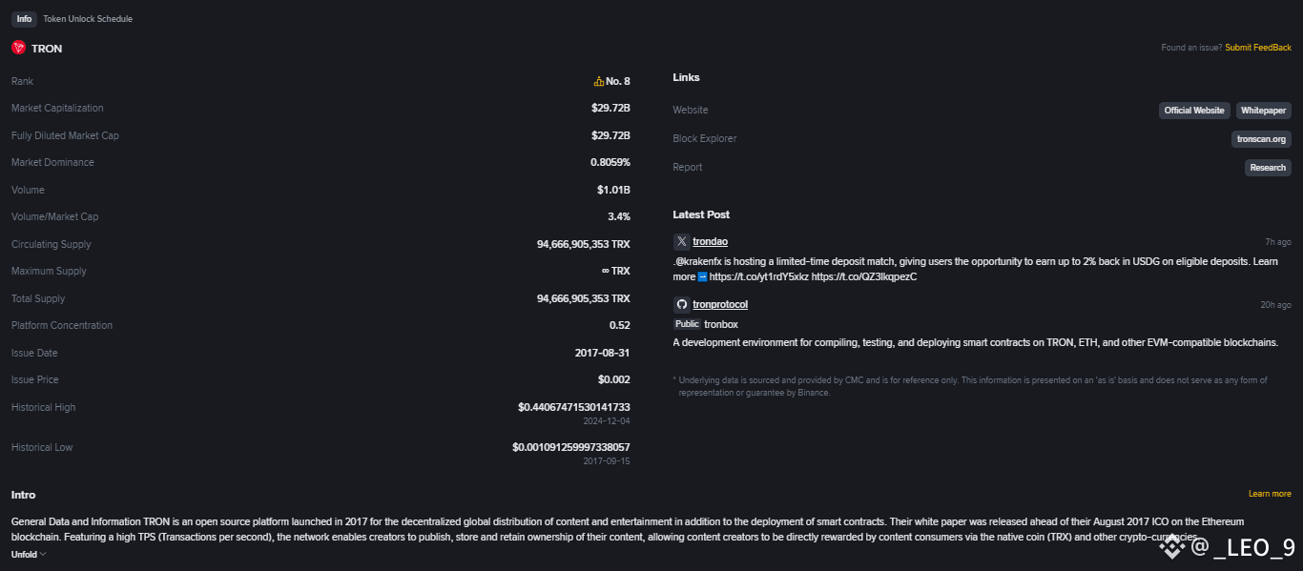The image size is (1303, 571).
Task: Click the arrow emoji in the trondao post
Action: pos(703,277)
